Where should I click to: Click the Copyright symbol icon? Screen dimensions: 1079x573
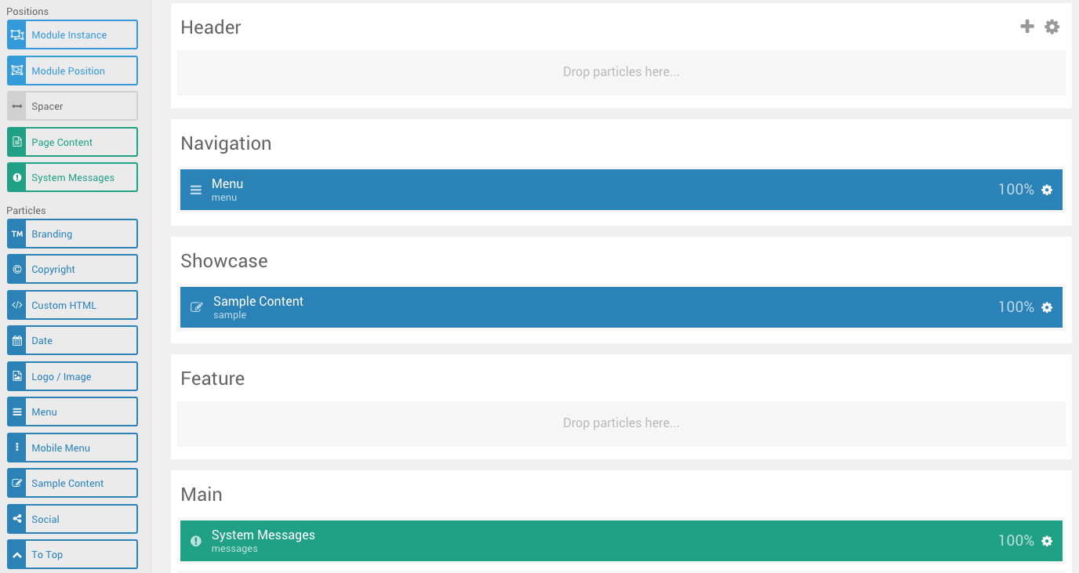pos(16,268)
